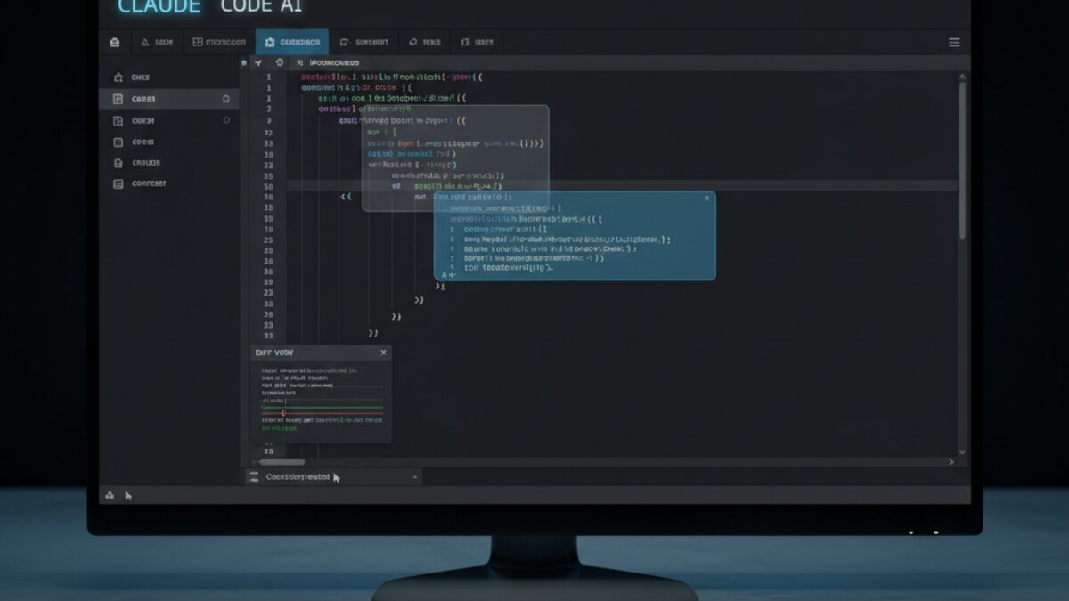Click the file breadcrumb label in the editor toolbar

(333, 63)
